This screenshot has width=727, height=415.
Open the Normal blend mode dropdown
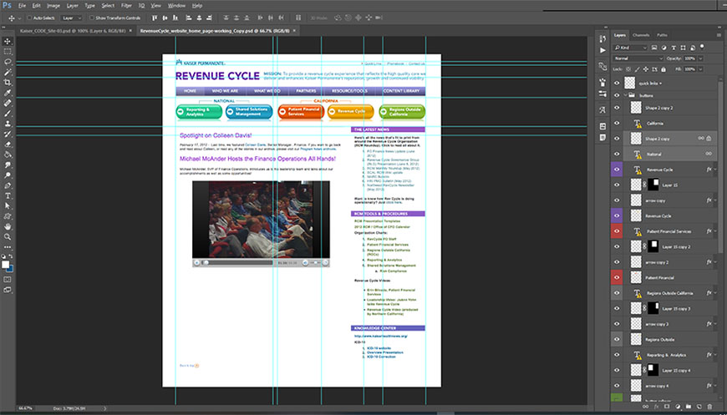639,58
